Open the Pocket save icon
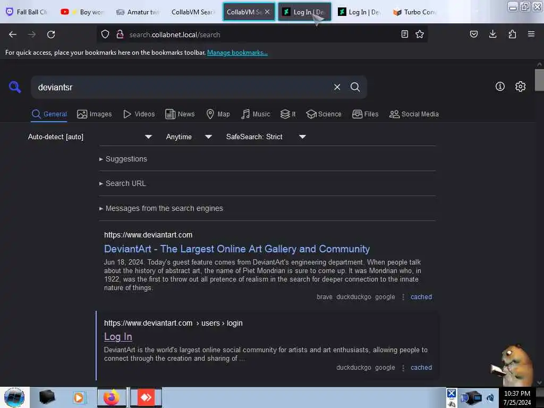 tap(473, 34)
